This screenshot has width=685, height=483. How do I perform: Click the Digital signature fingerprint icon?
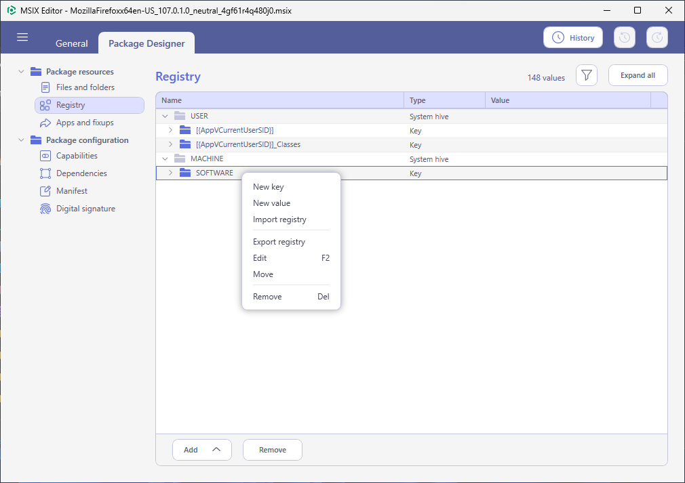pos(45,209)
